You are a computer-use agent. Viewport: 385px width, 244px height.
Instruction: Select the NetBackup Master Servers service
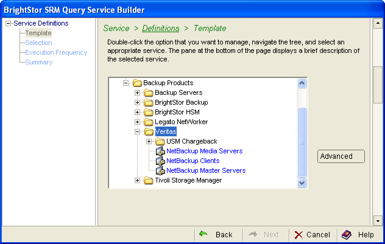coord(206,170)
